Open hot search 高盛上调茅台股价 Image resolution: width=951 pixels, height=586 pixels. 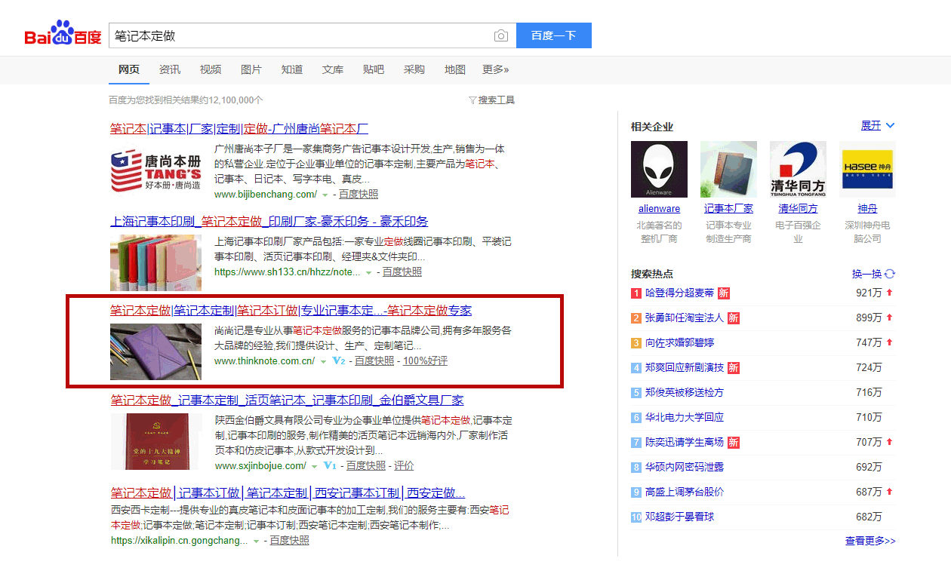pyautogui.click(x=685, y=492)
